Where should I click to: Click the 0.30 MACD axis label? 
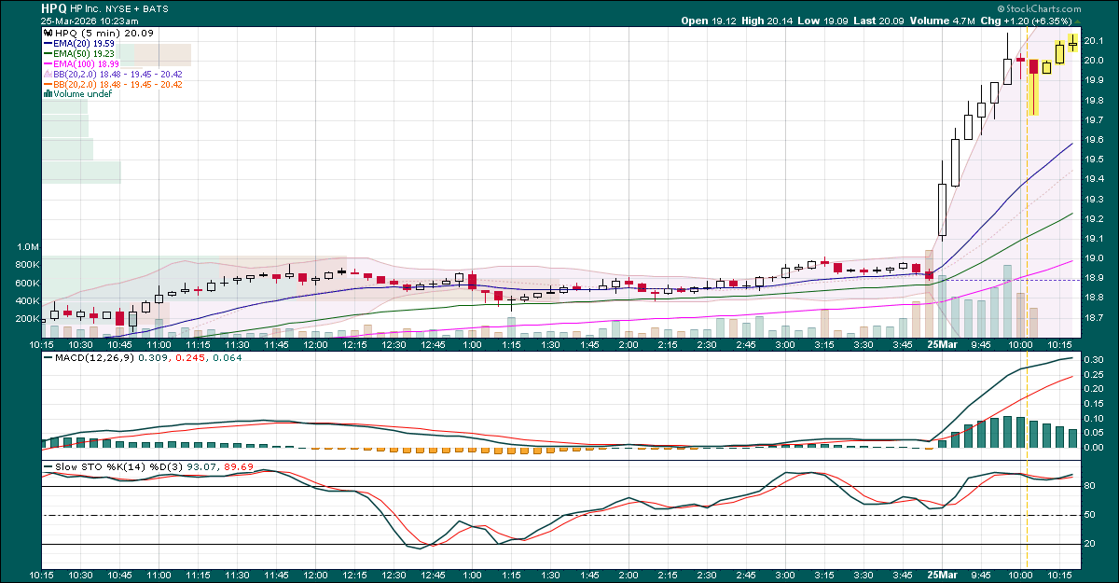(x=1094, y=360)
